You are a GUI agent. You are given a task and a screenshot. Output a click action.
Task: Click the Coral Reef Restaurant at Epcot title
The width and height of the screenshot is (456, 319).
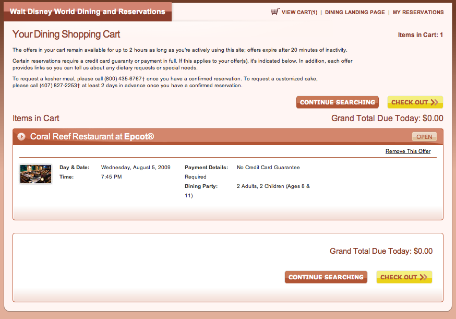pos(92,136)
